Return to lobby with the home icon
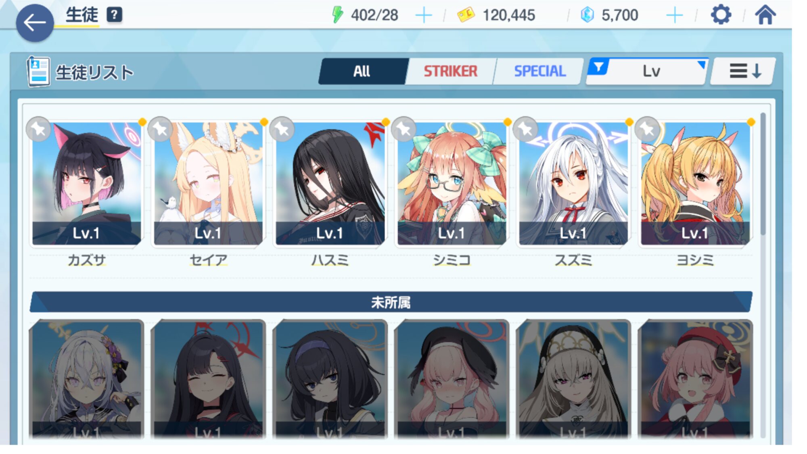Viewport: 807px width, 454px height. point(765,15)
